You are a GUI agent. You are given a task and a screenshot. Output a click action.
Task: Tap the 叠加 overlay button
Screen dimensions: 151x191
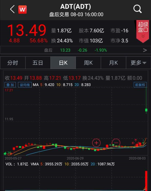click(10, 85)
